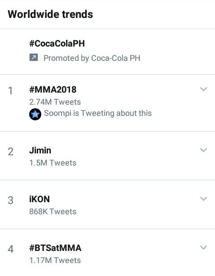View 1.5M Tweets under Jimin

[x=53, y=163]
